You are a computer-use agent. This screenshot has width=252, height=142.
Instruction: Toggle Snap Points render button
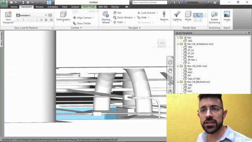pyautogui.click(x=195, y=20)
